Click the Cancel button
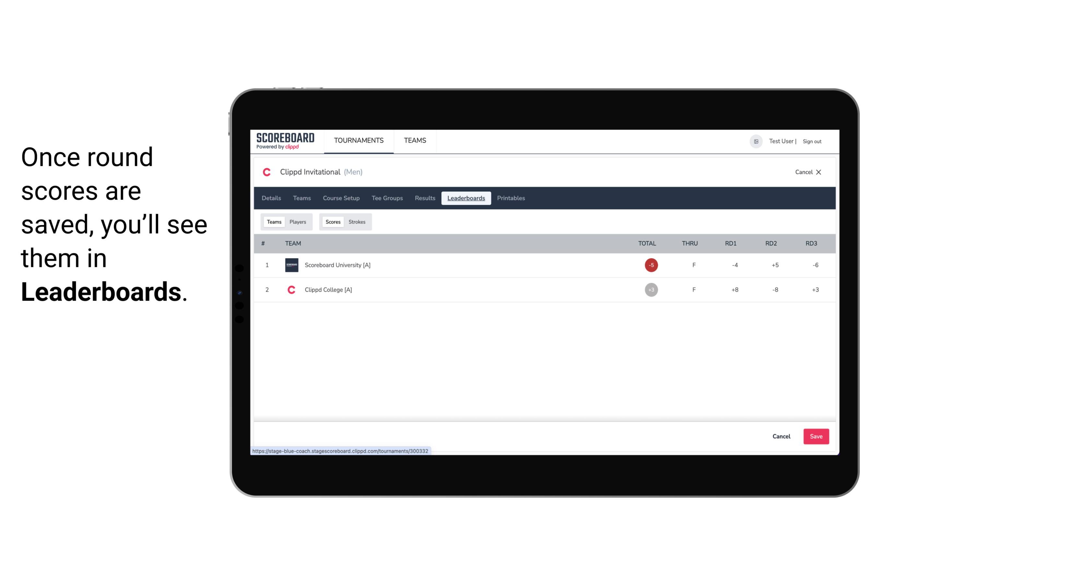This screenshot has height=585, width=1088. tap(782, 436)
